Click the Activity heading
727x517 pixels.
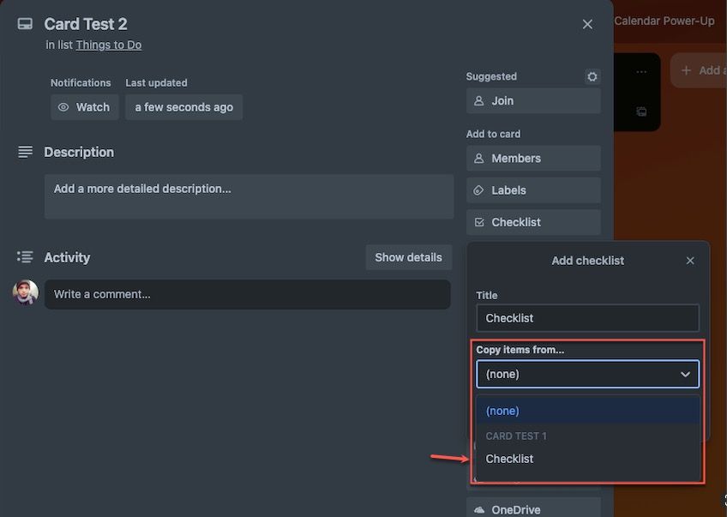tap(67, 257)
